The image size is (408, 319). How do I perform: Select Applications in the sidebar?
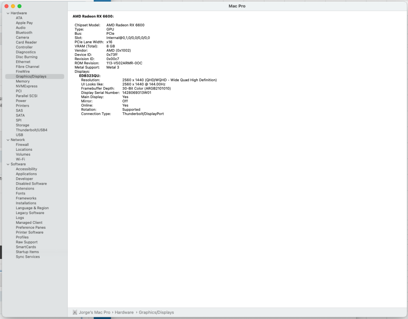[x=26, y=174]
